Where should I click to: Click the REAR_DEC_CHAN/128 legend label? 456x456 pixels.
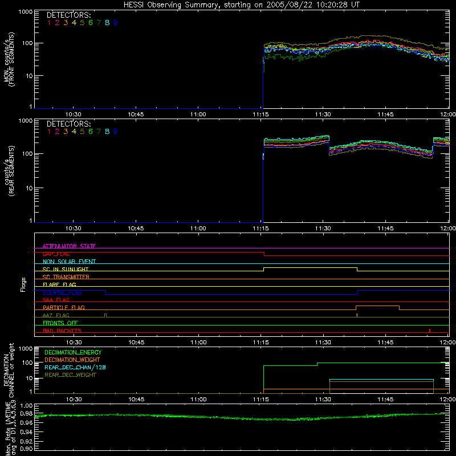pos(75,367)
